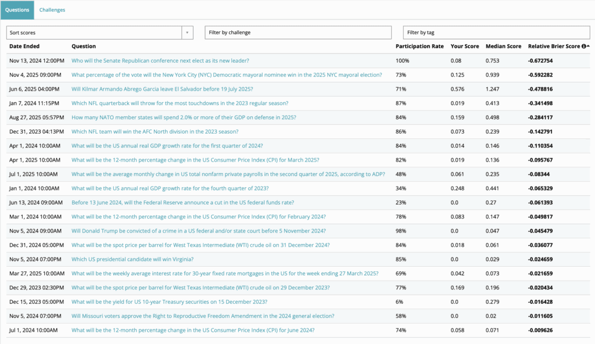Open the NYC Democratic mayoral nominee question
Screen dimensions: 595x344
227,75
